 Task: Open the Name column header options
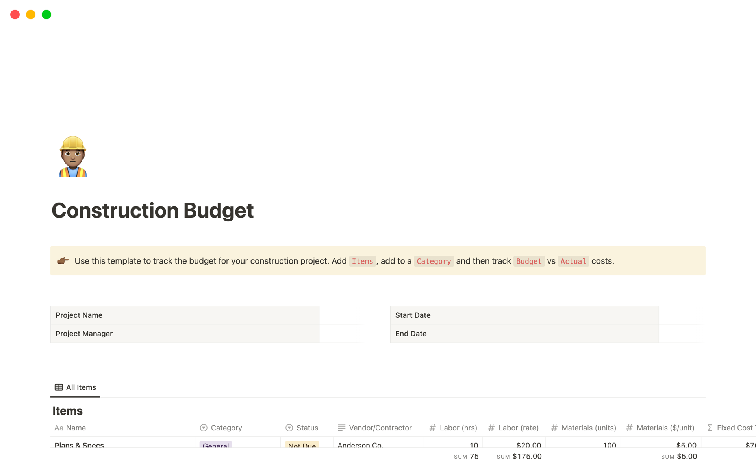(76, 428)
